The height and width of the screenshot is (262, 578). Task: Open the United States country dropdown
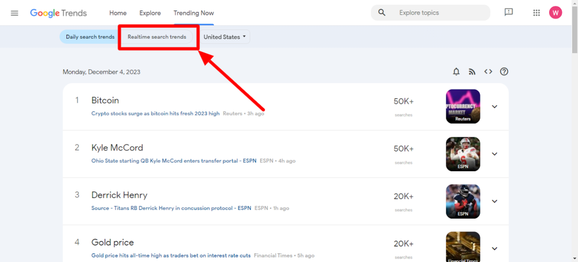click(225, 37)
